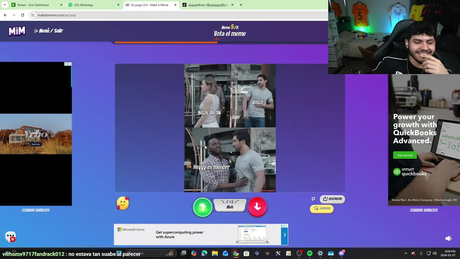
Task: Open a new browser tab
Action: [x=241, y=5]
